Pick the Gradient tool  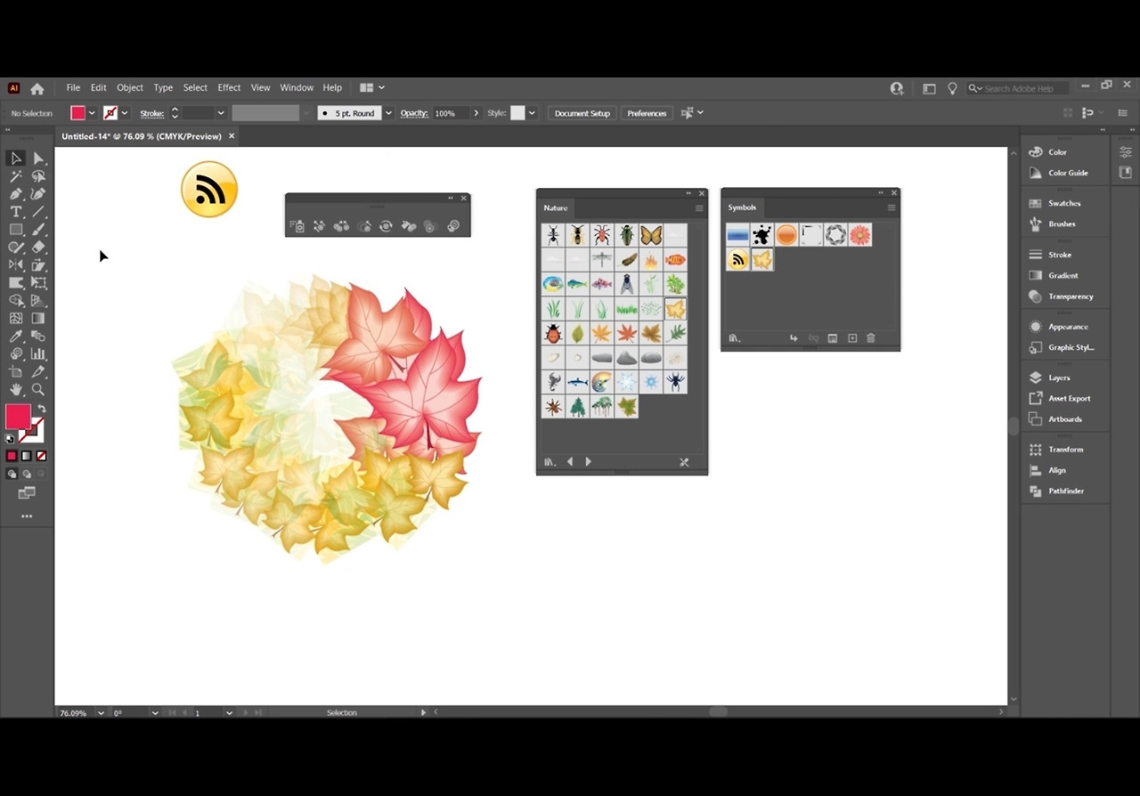point(38,318)
